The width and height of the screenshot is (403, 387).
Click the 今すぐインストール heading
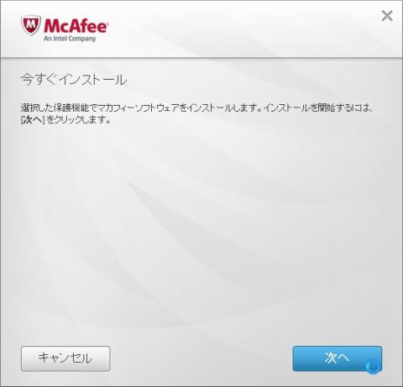[74, 80]
